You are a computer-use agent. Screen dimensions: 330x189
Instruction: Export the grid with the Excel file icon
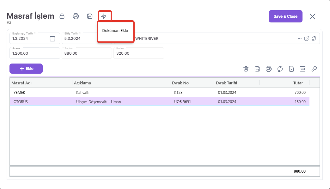click(291, 69)
